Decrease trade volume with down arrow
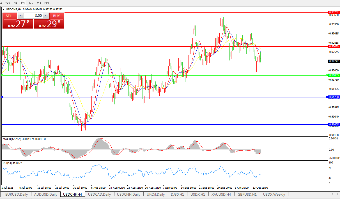 point(20,16)
